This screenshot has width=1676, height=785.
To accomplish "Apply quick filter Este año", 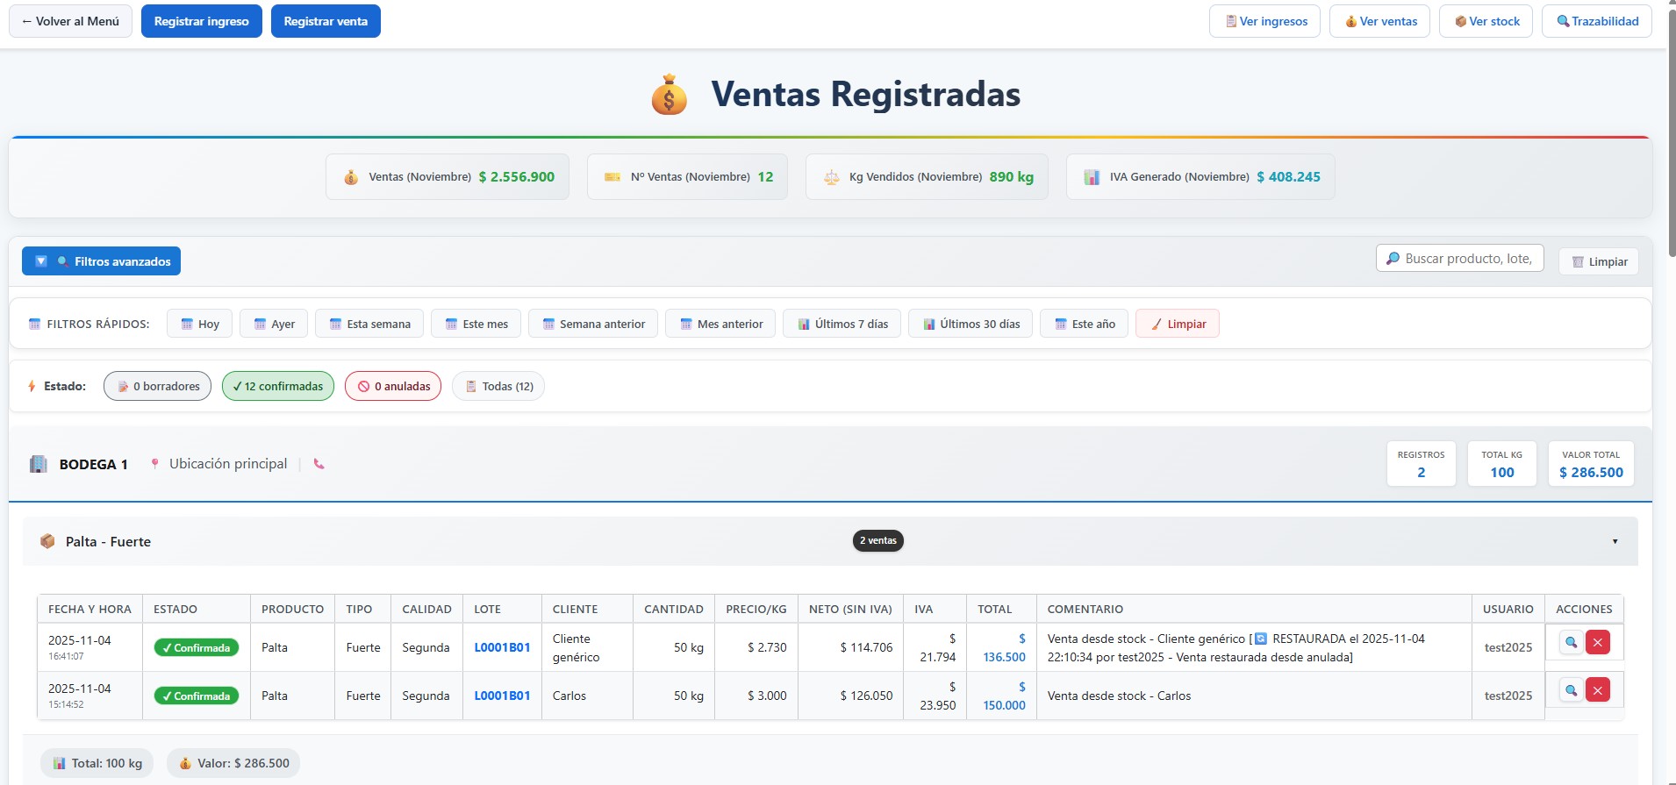I will [1084, 324].
